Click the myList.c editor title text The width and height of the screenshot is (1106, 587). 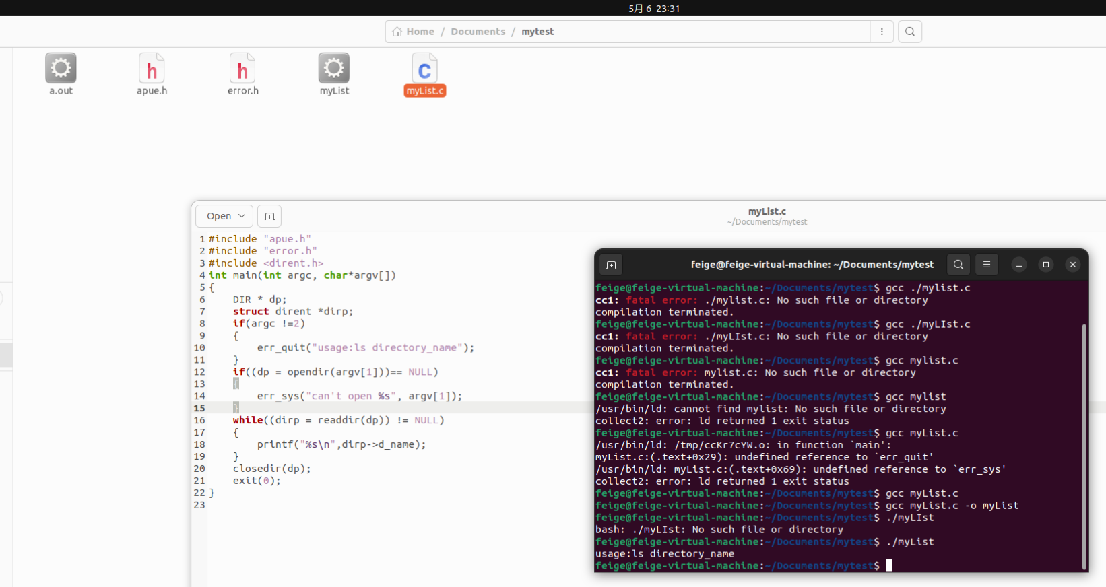(767, 211)
